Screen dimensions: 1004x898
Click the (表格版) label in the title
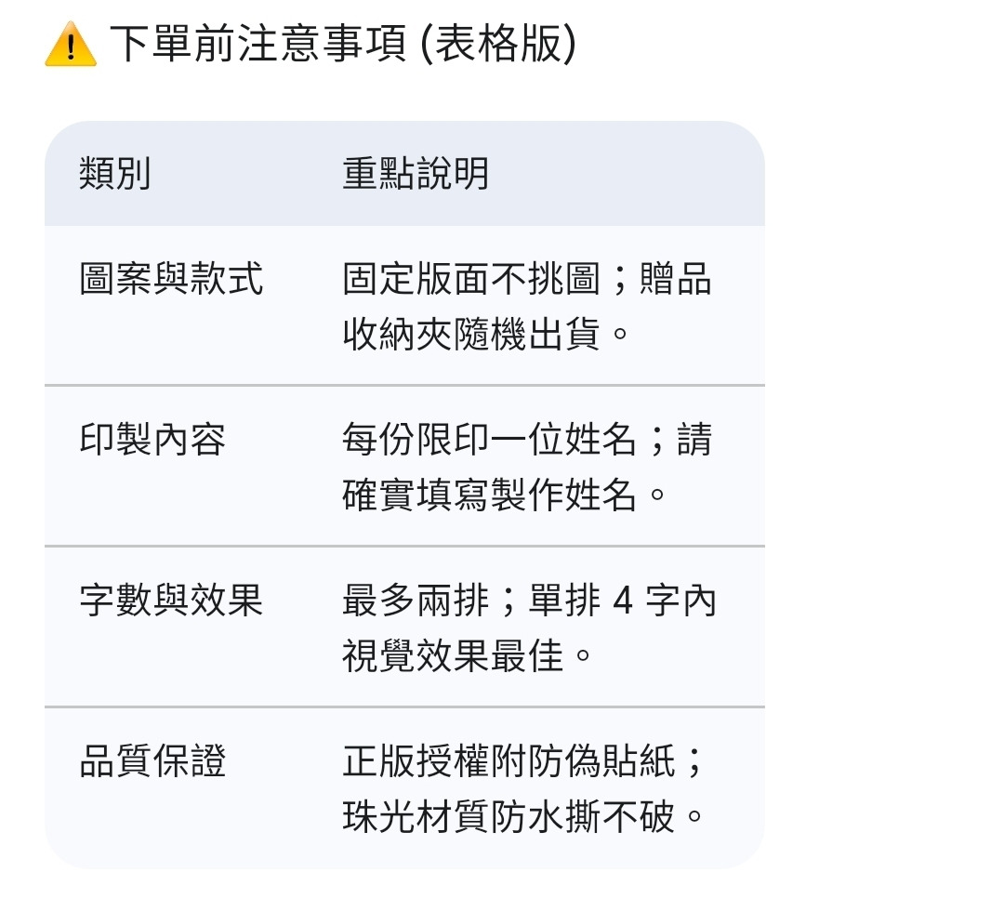498,44
